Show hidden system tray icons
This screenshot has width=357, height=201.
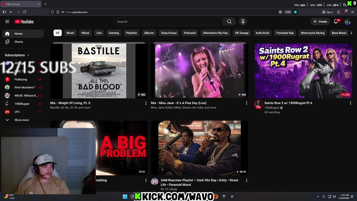coord(318,197)
